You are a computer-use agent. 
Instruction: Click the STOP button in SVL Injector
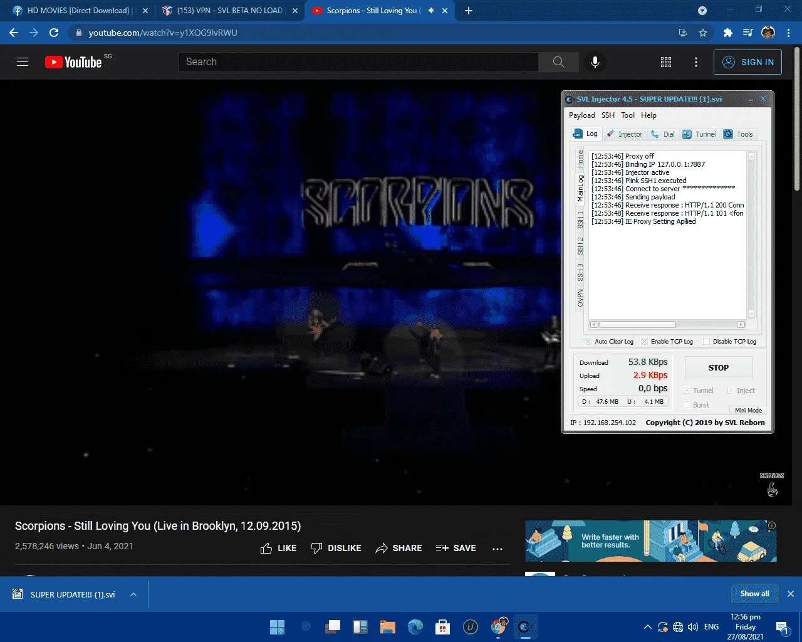(718, 368)
